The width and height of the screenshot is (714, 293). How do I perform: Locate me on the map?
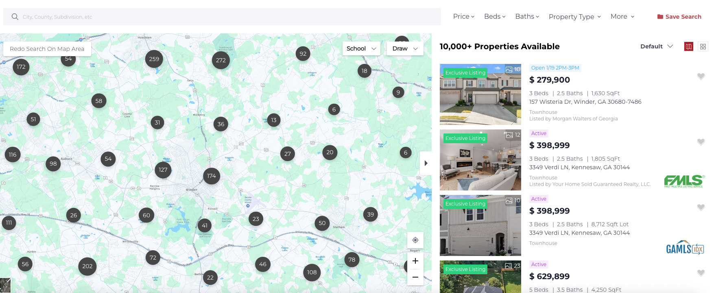415,240
